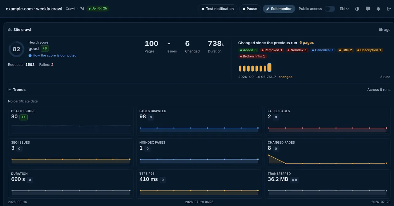
Task: Click the +8 health score delta badge
Action: [x=45, y=49]
